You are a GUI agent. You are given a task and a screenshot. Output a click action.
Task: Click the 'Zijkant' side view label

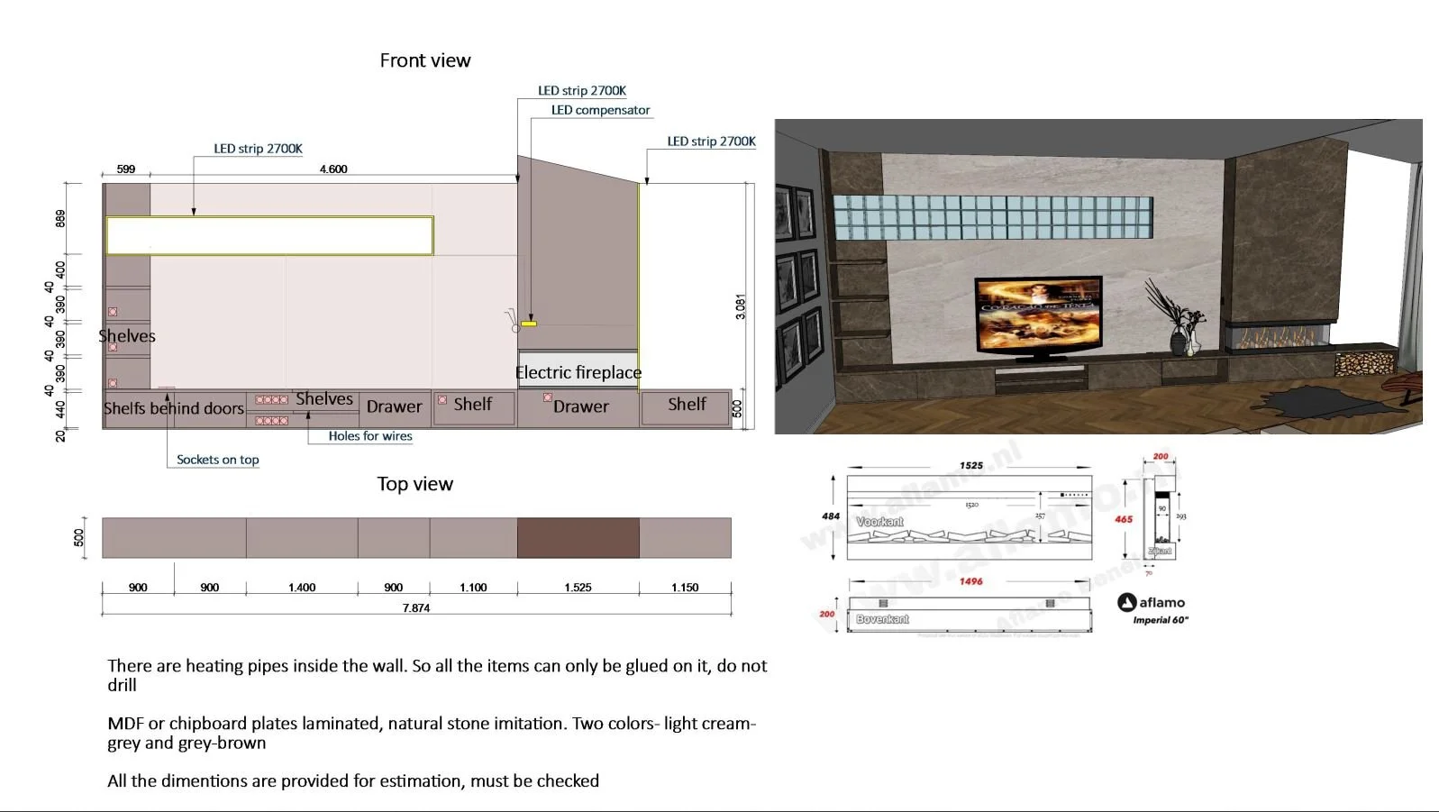(1161, 551)
